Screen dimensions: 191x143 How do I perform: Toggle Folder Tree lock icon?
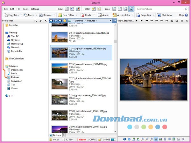click(41, 21)
